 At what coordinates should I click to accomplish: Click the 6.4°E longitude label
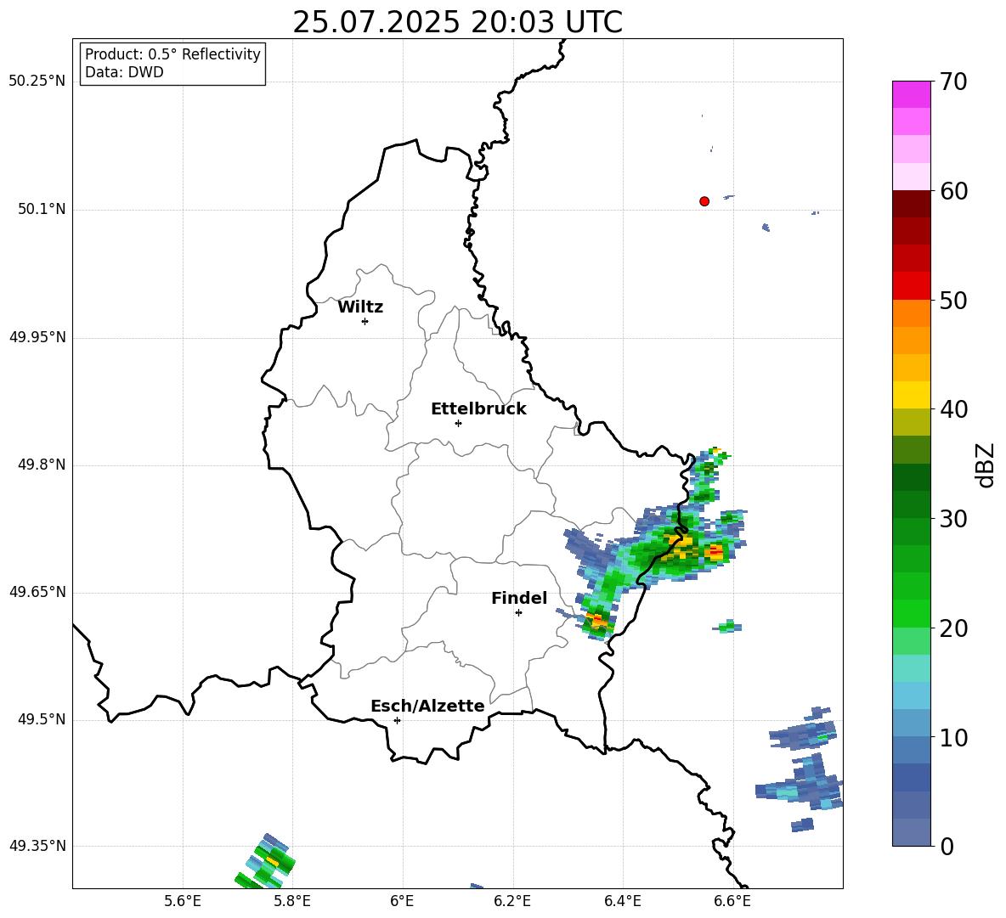tap(622, 901)
